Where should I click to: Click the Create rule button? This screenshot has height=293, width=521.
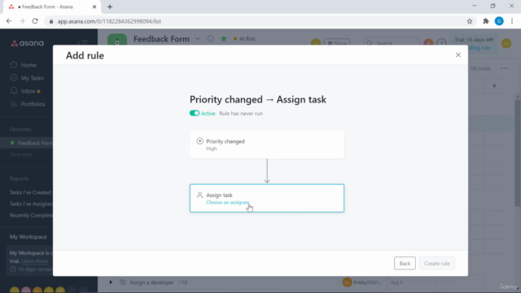click(x=436, y=264)
